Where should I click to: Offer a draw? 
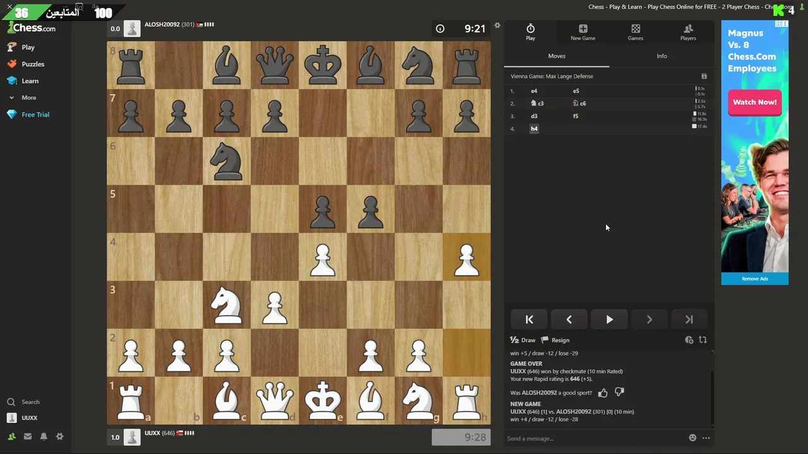click(x=523, y=340)
